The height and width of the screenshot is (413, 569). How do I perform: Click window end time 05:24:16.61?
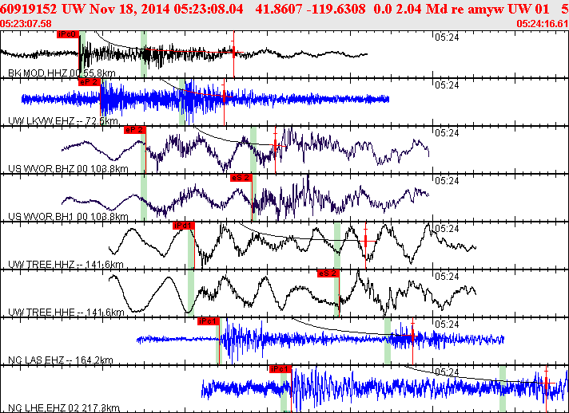[x=542, y=24]
